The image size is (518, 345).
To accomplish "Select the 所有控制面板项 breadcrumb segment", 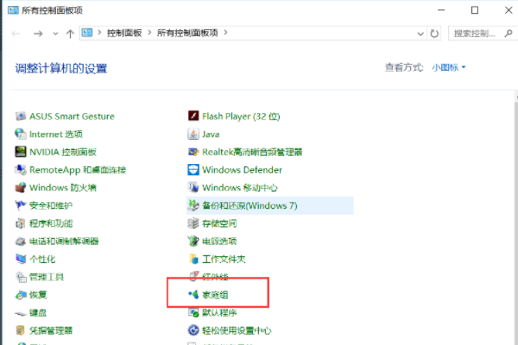I will tap(187, 33).
